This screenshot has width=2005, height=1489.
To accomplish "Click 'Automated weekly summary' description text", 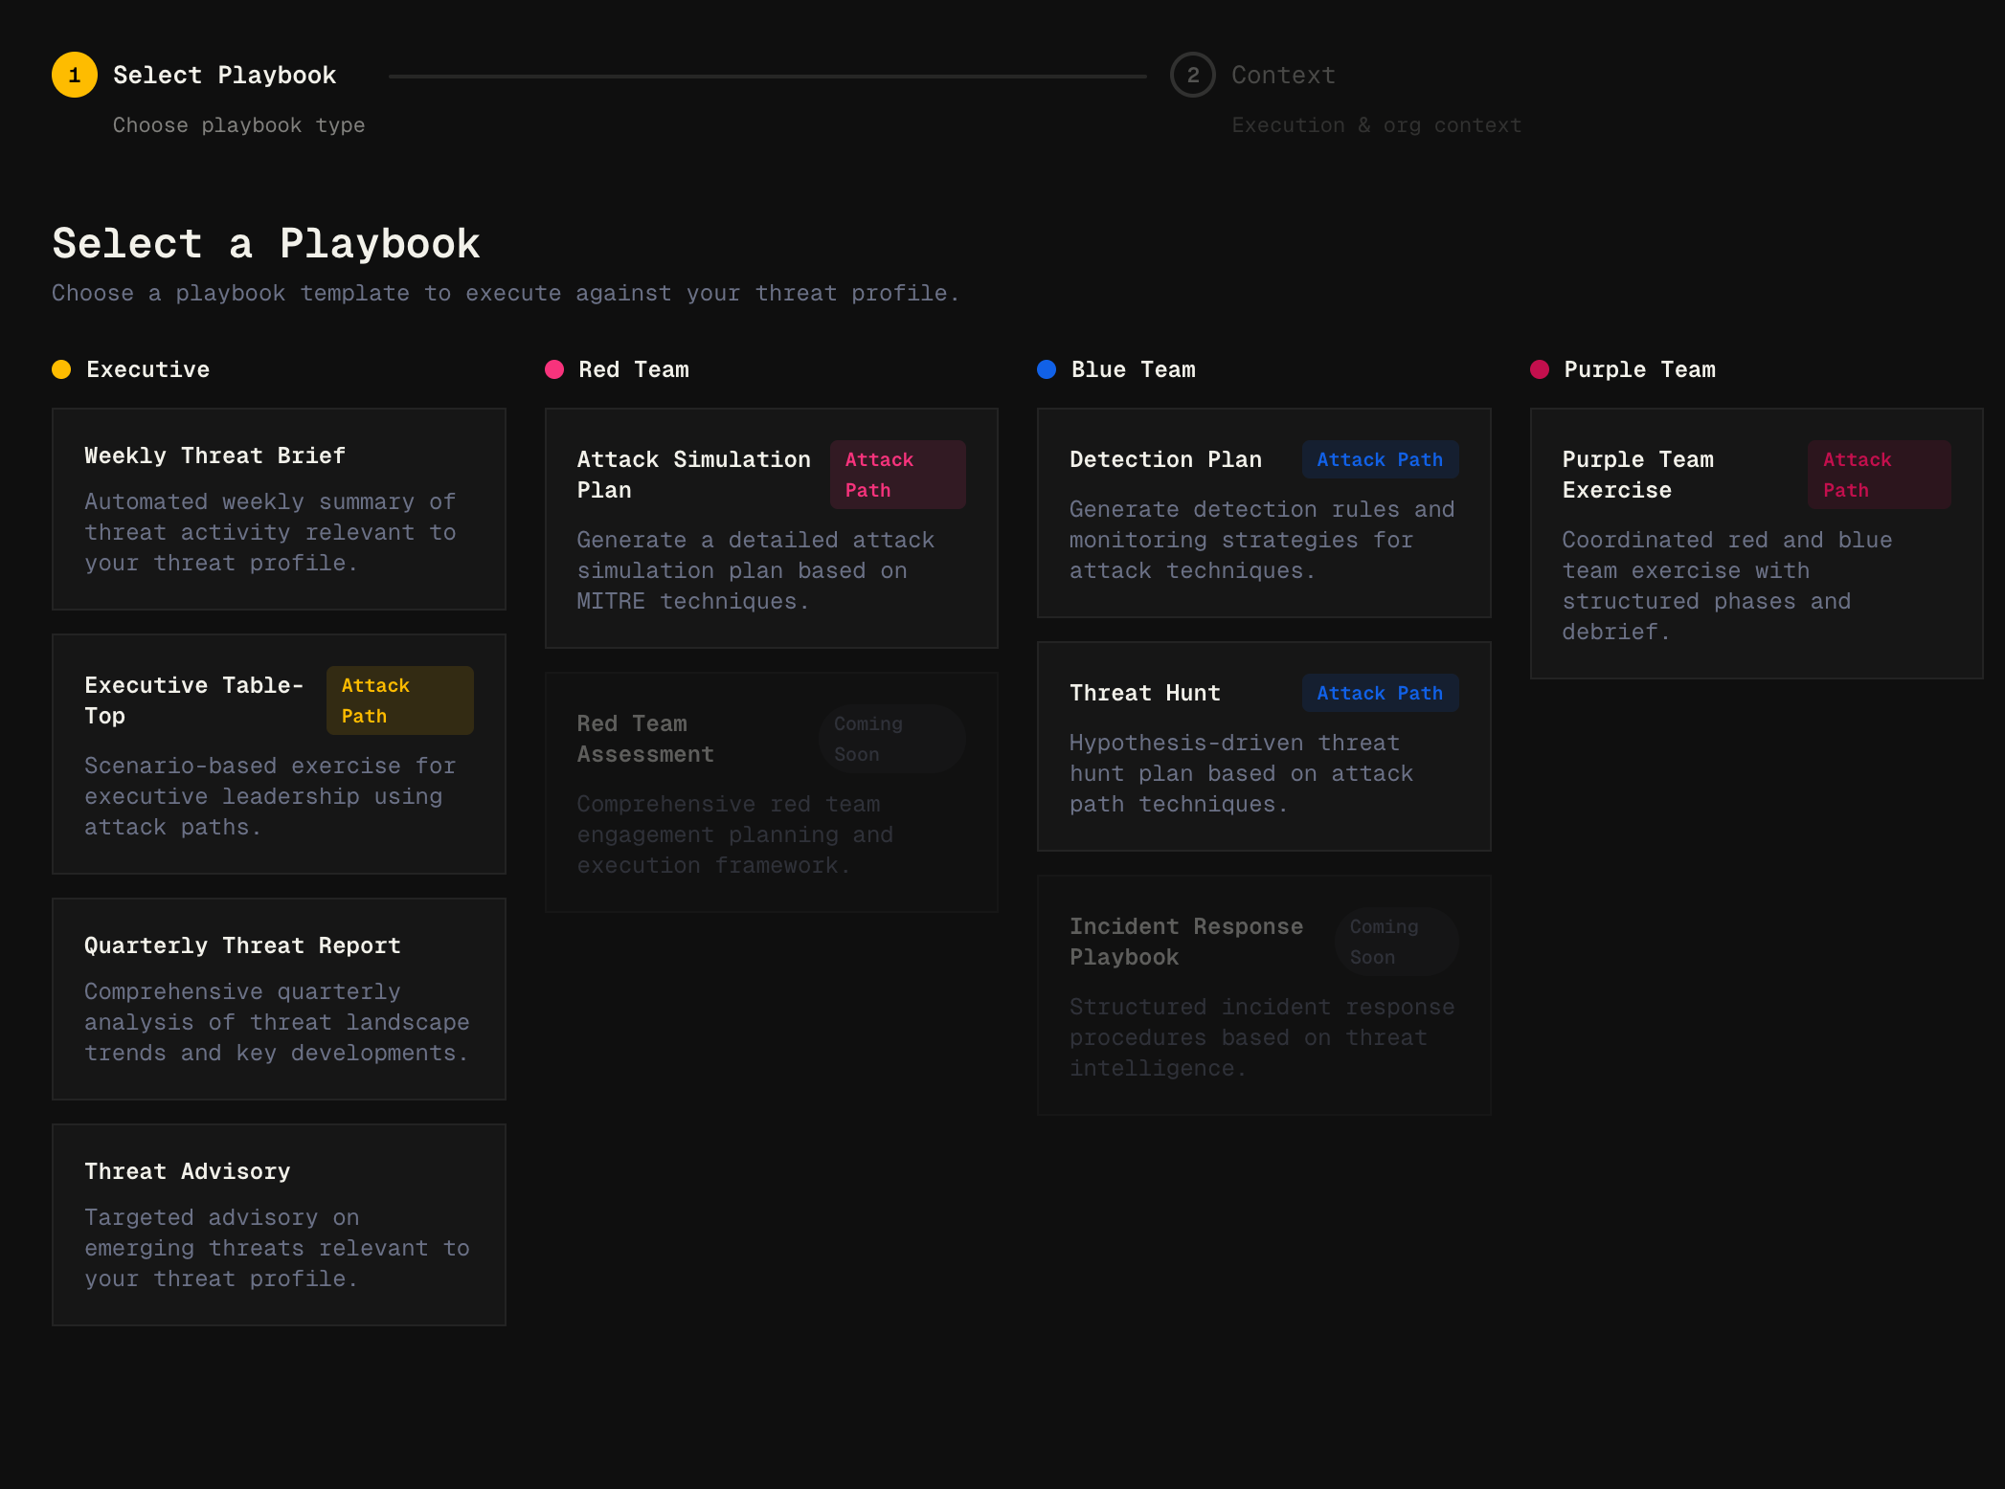I will coord(270,532).
